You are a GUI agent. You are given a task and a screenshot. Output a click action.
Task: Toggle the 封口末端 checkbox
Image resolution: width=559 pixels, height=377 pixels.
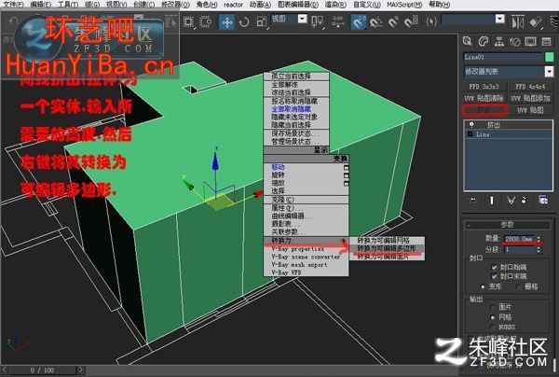point(494,276)
